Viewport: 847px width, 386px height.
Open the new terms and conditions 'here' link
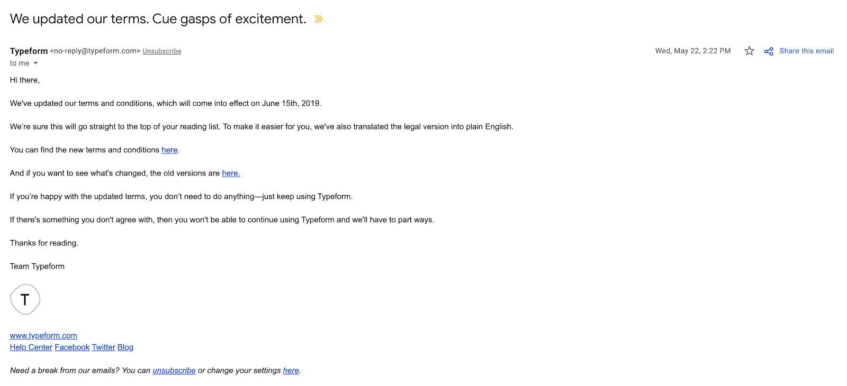coord(169,150)
